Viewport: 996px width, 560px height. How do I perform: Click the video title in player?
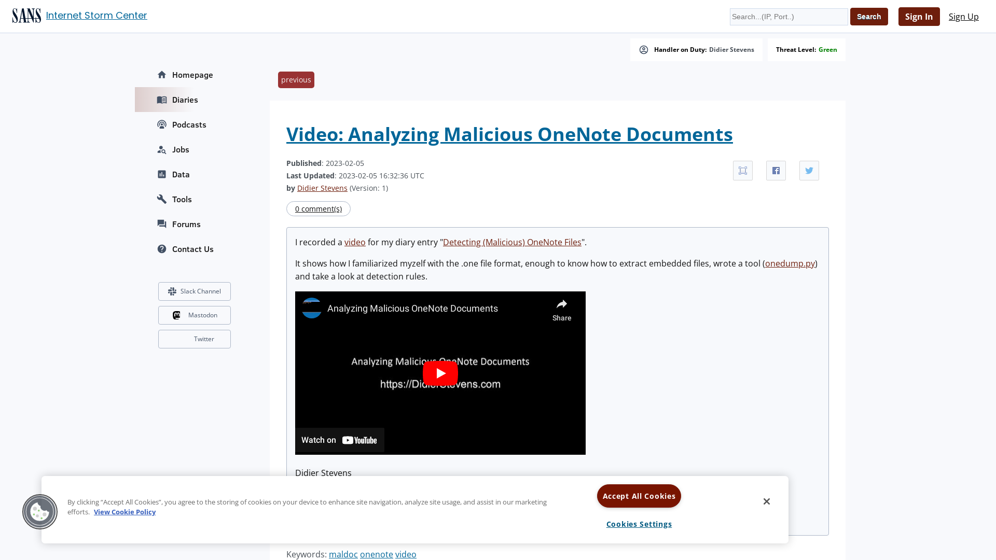click(x=413, y=309)
